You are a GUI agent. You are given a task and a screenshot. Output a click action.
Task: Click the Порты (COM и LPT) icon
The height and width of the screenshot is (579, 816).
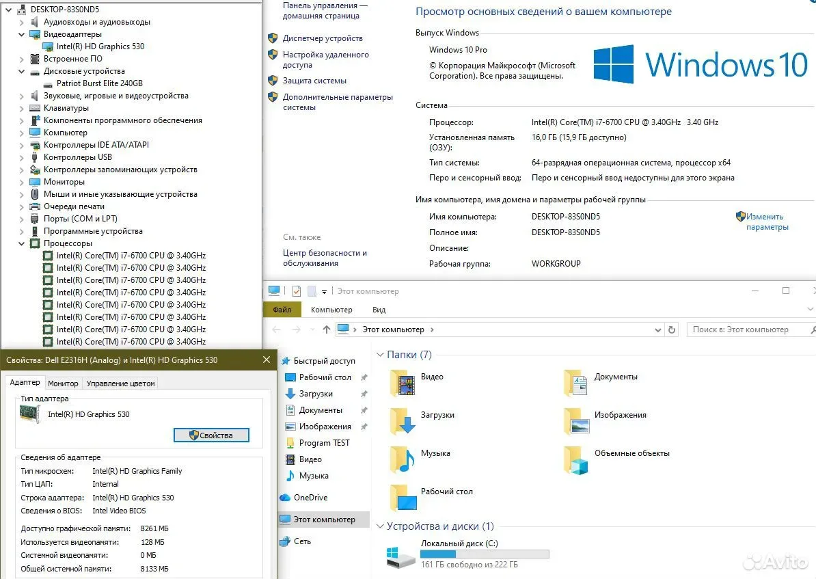(35, 219)
